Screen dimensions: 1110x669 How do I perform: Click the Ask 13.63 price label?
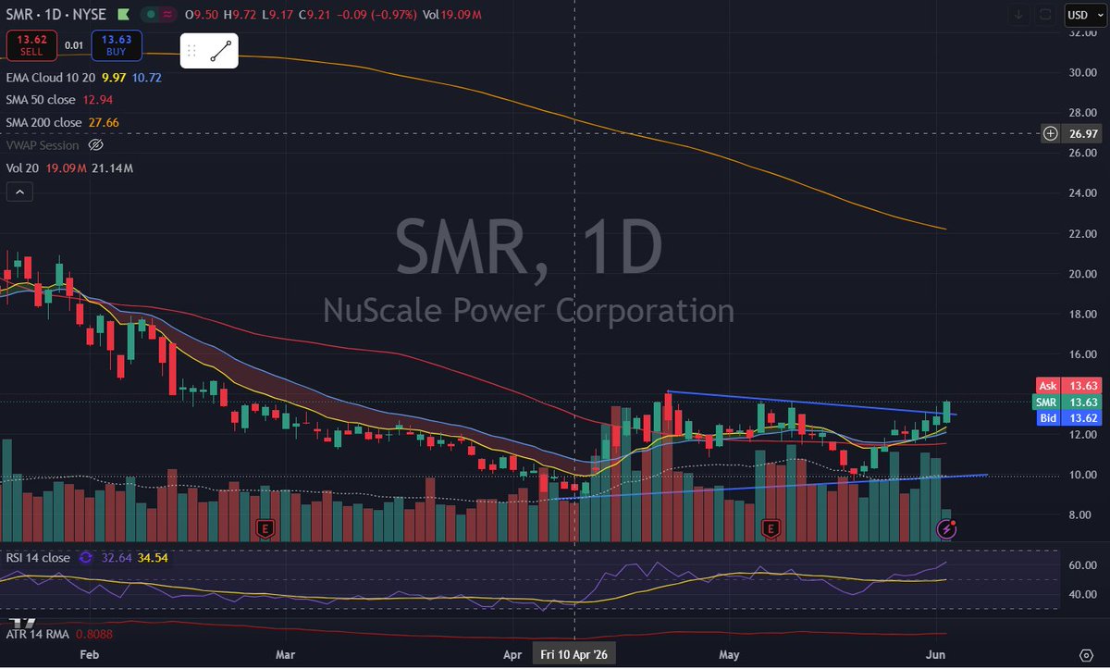[x=1067, y=385]
